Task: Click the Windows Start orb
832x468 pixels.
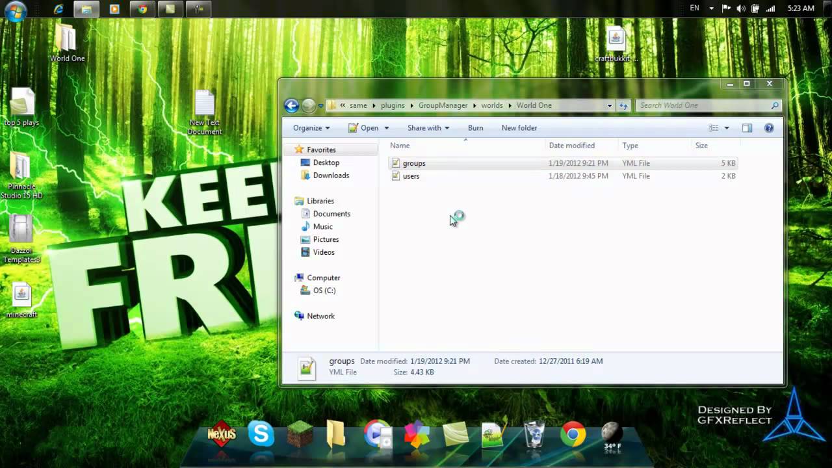Action: 15,11
